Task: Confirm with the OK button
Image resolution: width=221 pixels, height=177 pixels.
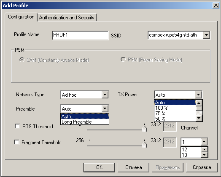Action: pyautogui.click(x=99, y=167)
